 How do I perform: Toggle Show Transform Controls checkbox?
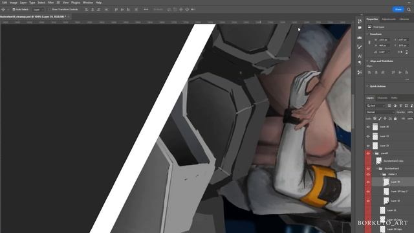click(x=49, y=10)
